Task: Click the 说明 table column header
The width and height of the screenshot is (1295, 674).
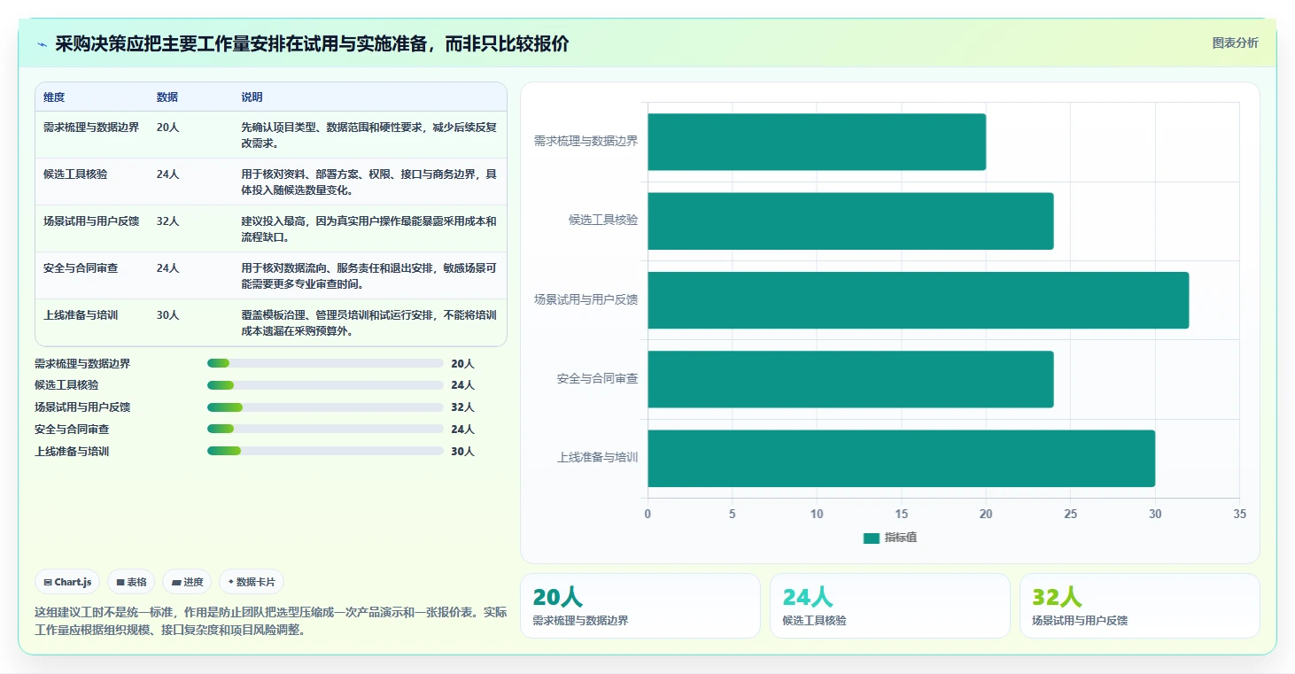Action: [x=252, y=97]
